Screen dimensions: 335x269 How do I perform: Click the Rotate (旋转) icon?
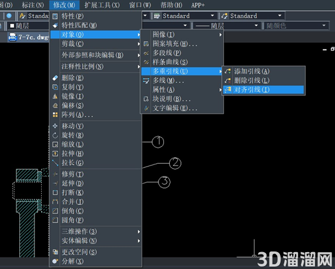tap(55, 135)
